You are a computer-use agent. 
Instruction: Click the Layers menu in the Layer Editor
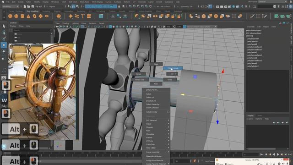point(250,119)
